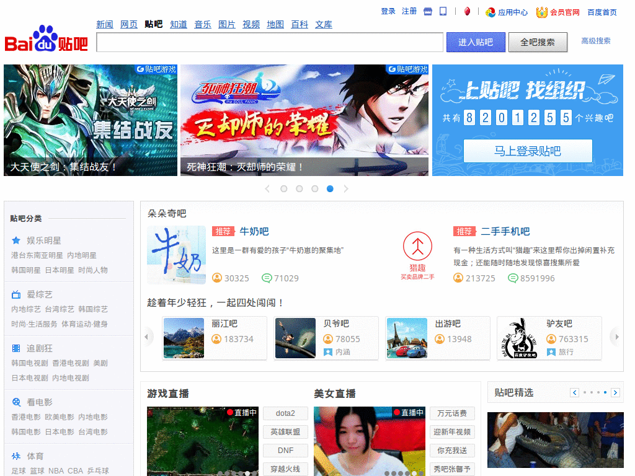Switch to the 音乐 tab
The image size is (635, 476).
[x=203, y=24]
